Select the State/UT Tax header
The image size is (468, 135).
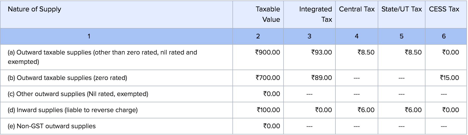click(401, 9)
